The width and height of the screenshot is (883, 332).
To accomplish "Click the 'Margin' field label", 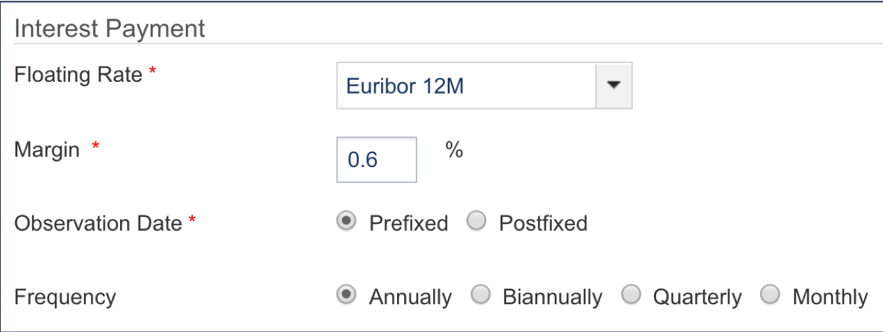I will click(47, 149).
